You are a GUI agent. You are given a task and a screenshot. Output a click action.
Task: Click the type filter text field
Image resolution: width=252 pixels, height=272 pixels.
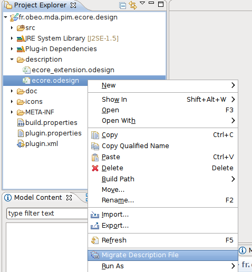(47, 213)
